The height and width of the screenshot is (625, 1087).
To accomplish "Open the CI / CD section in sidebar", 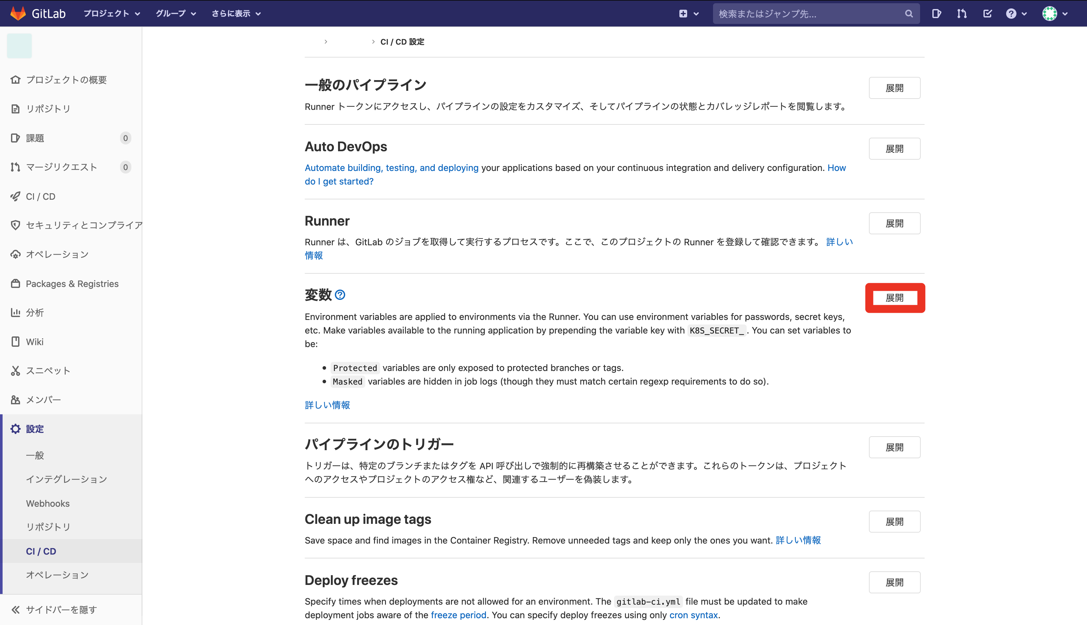I will [x=40, y=196].
